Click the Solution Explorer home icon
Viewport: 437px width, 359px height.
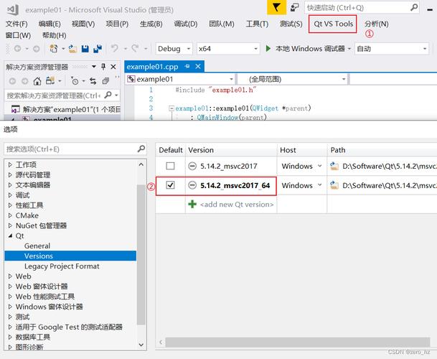click(x=37, y=81)
